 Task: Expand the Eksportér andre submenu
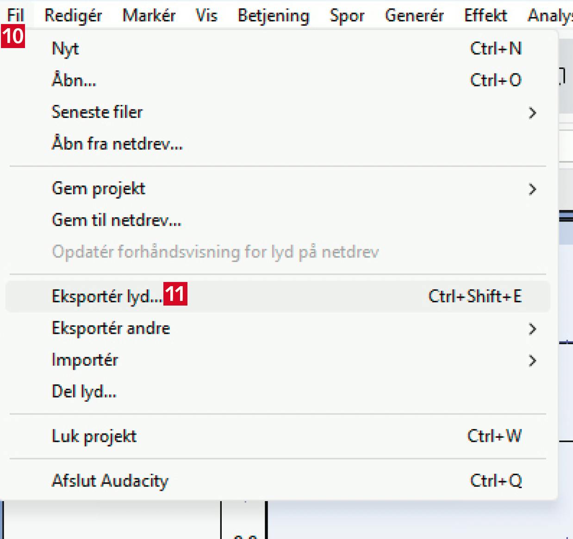[111, 328]
